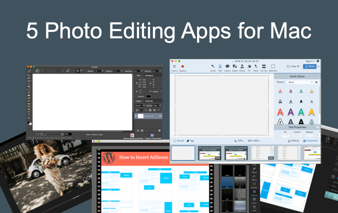Click the 75% zoom field
338x213 pixels.
[68, 134]
